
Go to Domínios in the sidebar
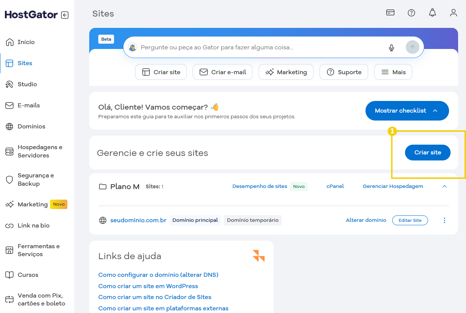click(31, 127)
